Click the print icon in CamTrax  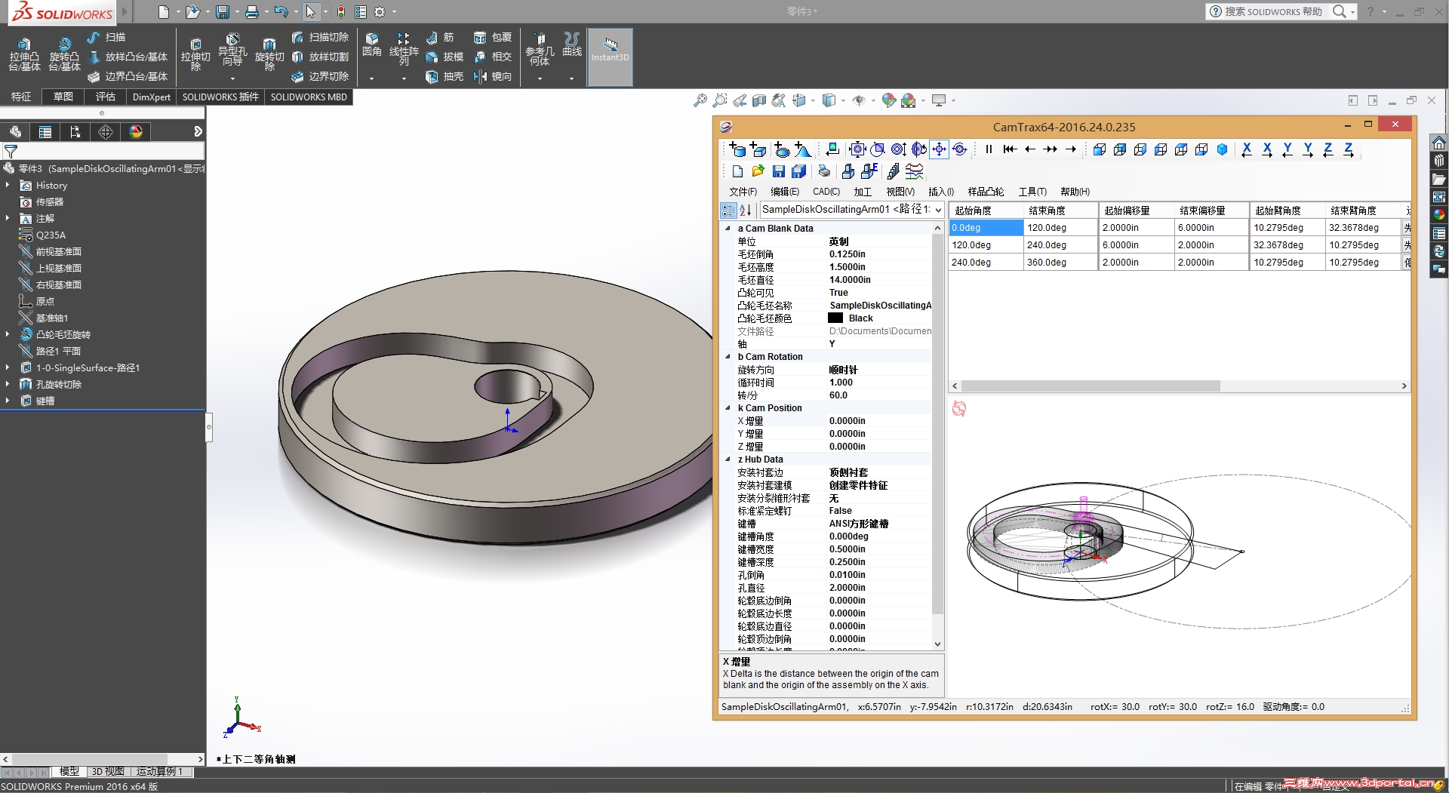click(x=823, y=171)
